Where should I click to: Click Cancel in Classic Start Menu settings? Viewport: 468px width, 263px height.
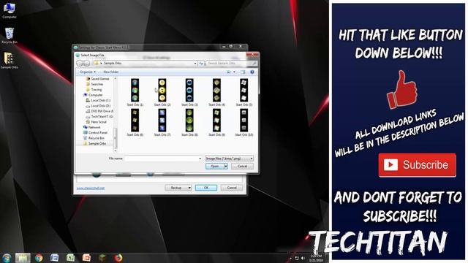point(232,188)
